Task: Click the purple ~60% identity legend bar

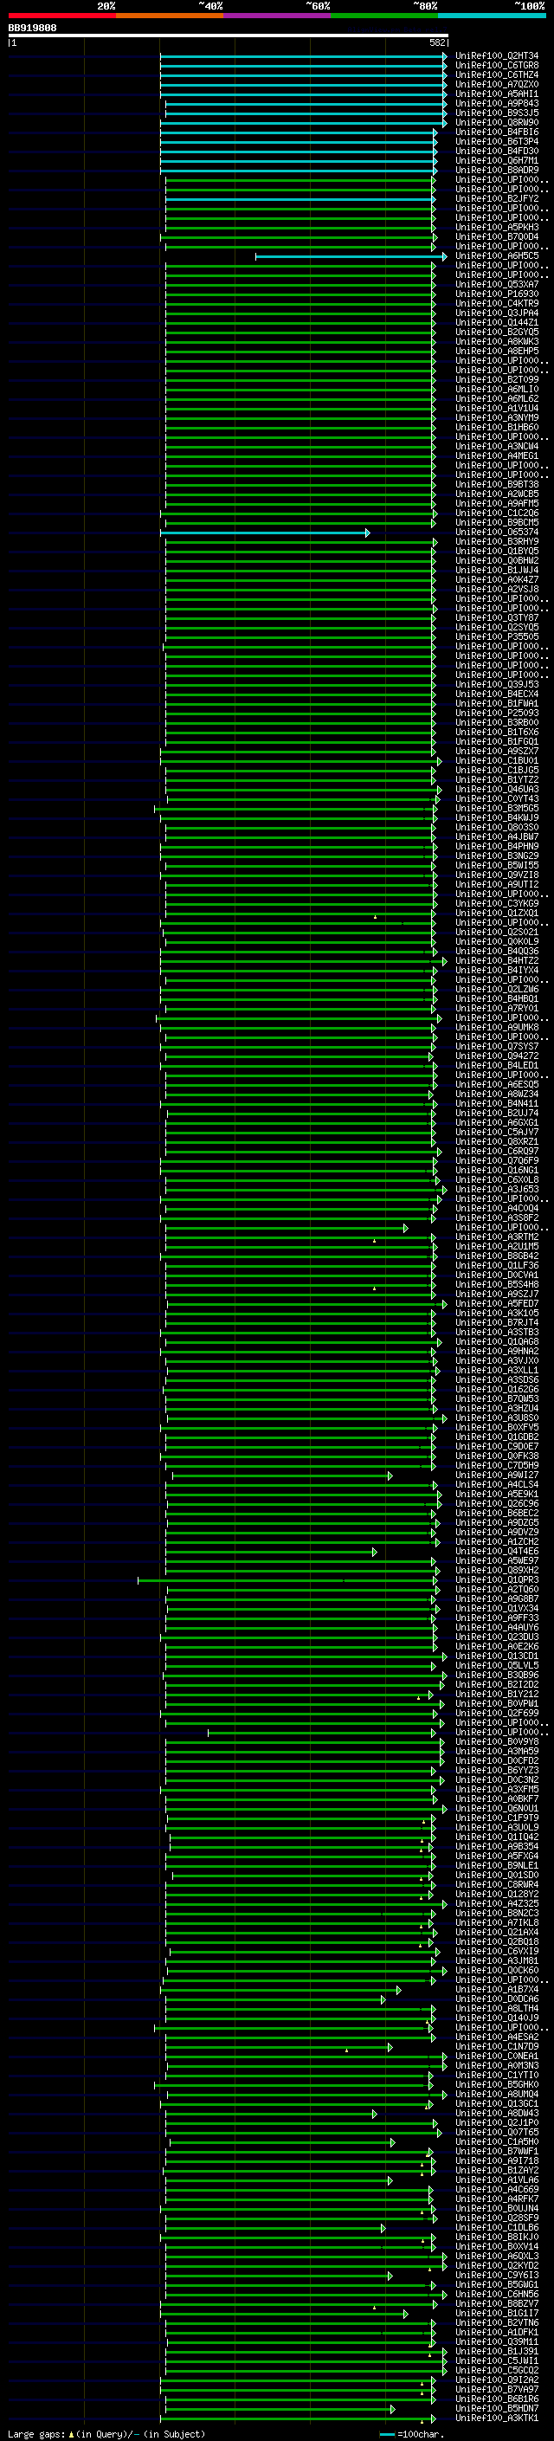Action: (x=278, y=16)
